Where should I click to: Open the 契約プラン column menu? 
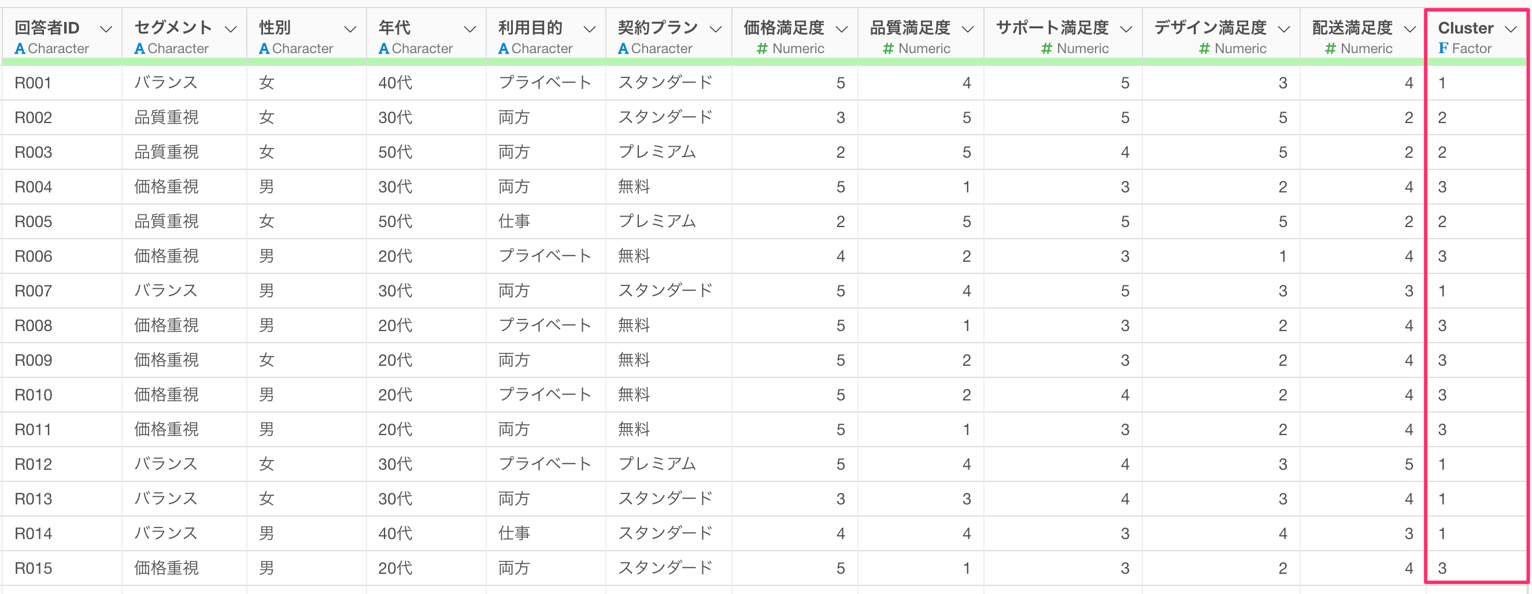pyautogui.click(x=716, y=28)
